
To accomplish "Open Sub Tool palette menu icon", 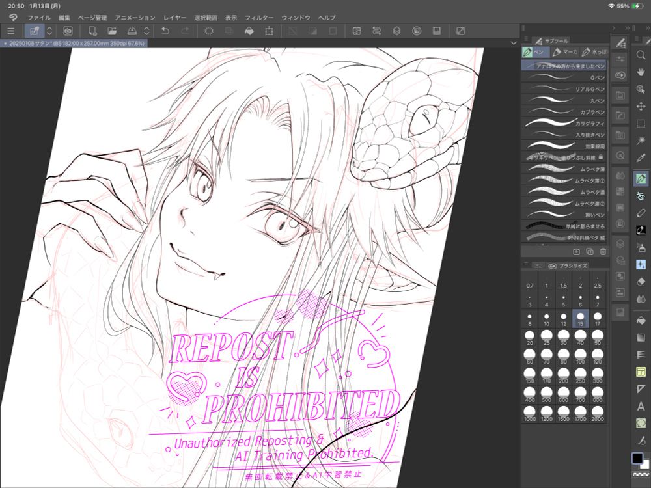I will tap(526, 40).
